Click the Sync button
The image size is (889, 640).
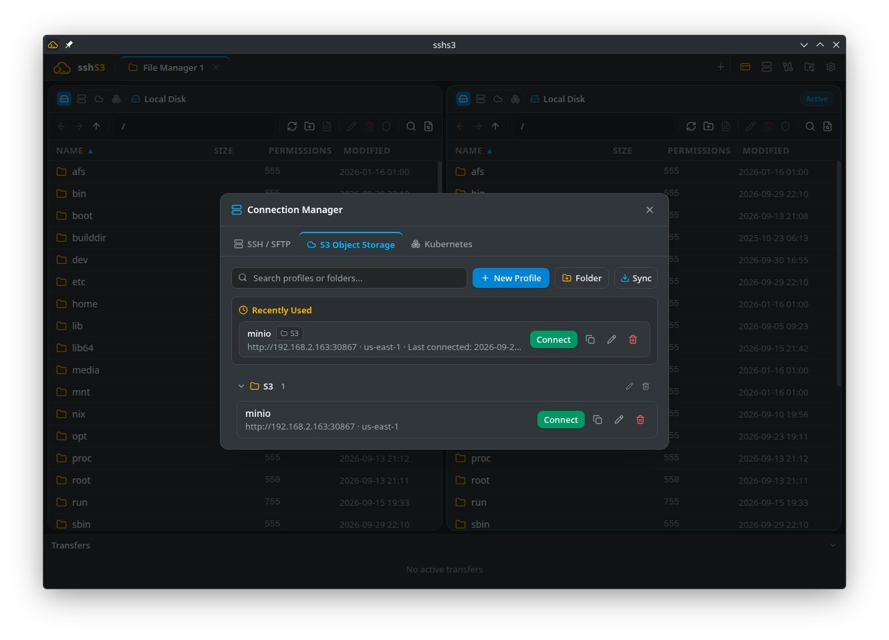[636, 278]
